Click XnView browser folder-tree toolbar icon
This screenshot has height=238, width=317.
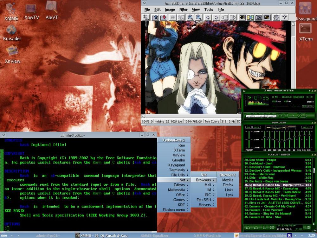(146, 17)
